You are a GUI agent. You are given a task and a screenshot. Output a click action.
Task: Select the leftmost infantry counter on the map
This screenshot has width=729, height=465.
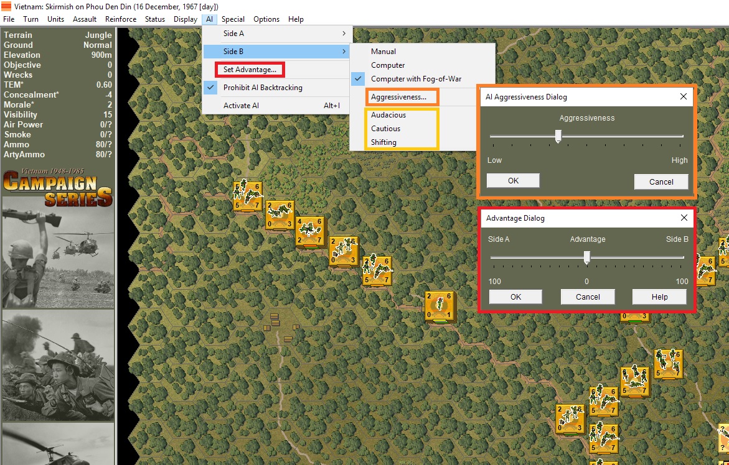247,196
